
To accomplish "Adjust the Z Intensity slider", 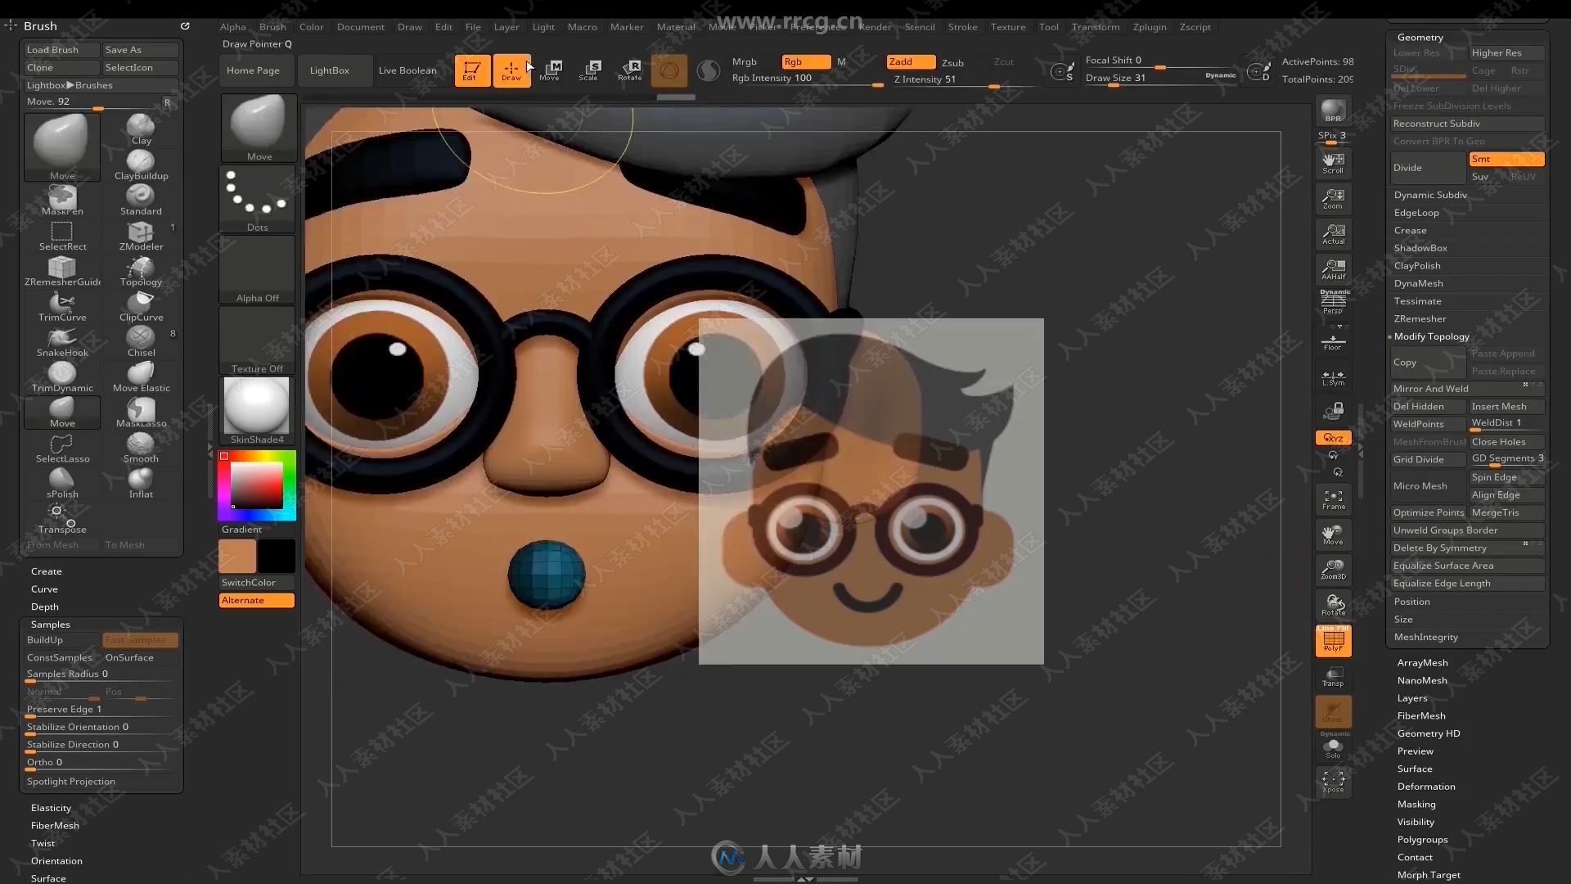I will tap(964, 79).
